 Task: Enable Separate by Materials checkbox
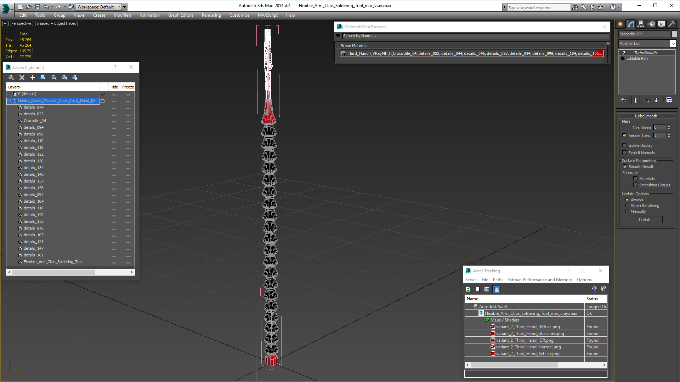(636, 178)
